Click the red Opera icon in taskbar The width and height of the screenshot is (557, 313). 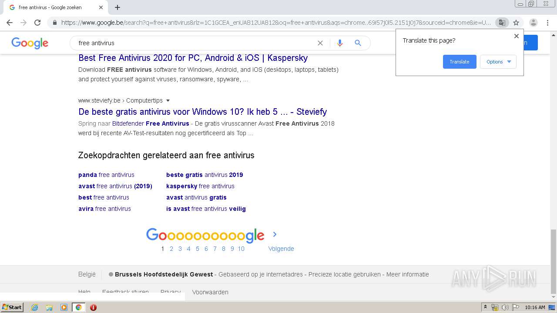click(93, 307)
